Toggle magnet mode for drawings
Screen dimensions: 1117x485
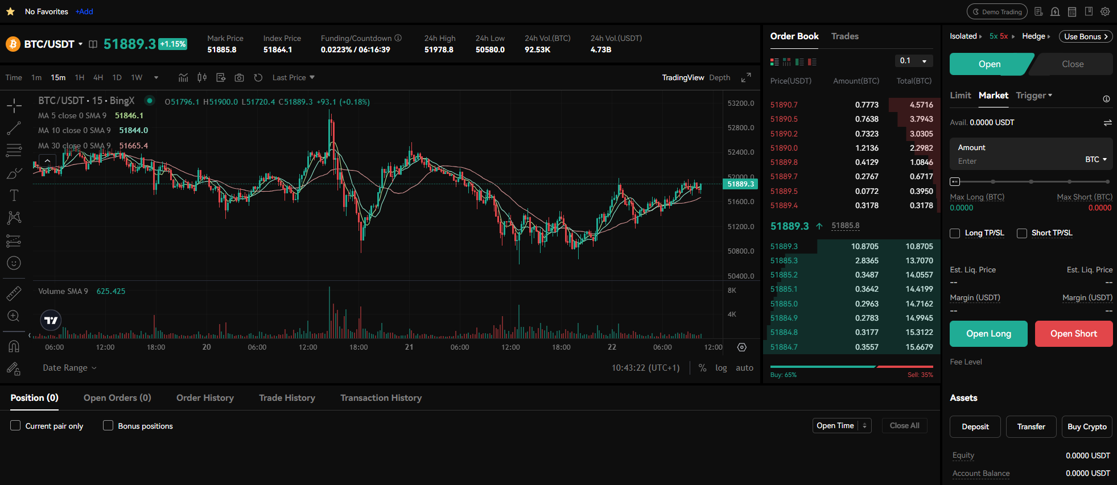pos(14,346)
